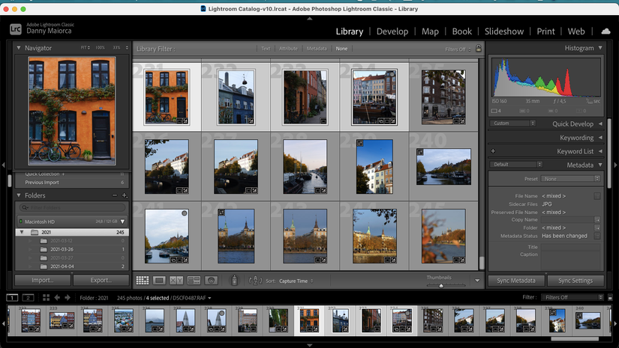619x348 pixels.
Task: Open the Web module
Action: 576,31
